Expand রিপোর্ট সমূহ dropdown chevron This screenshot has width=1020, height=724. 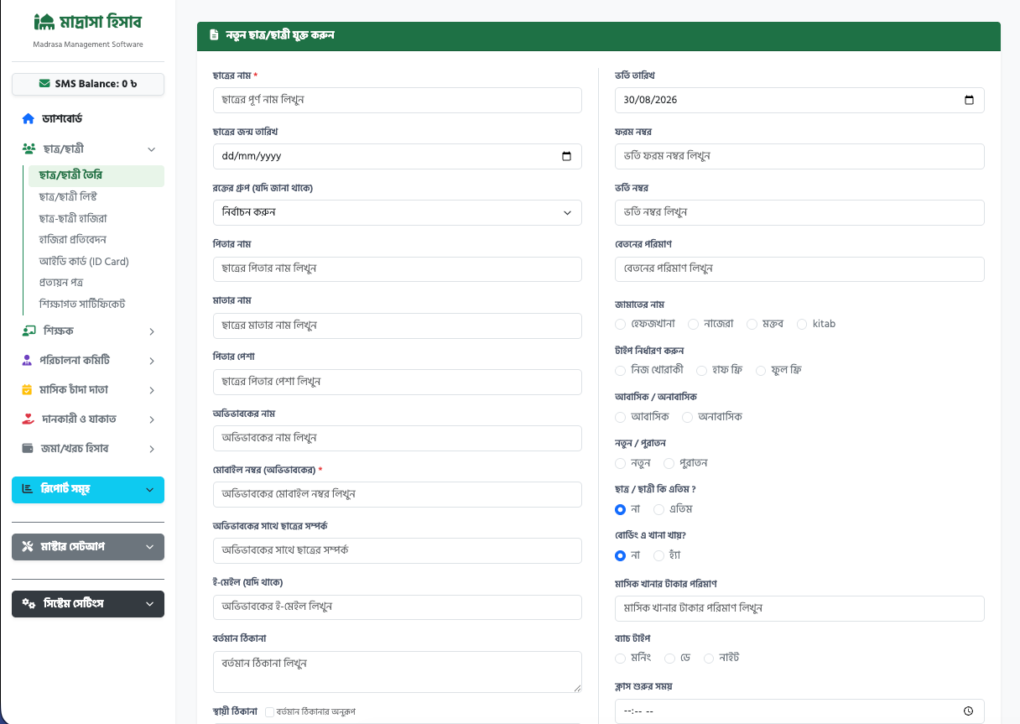pos(150,490)
